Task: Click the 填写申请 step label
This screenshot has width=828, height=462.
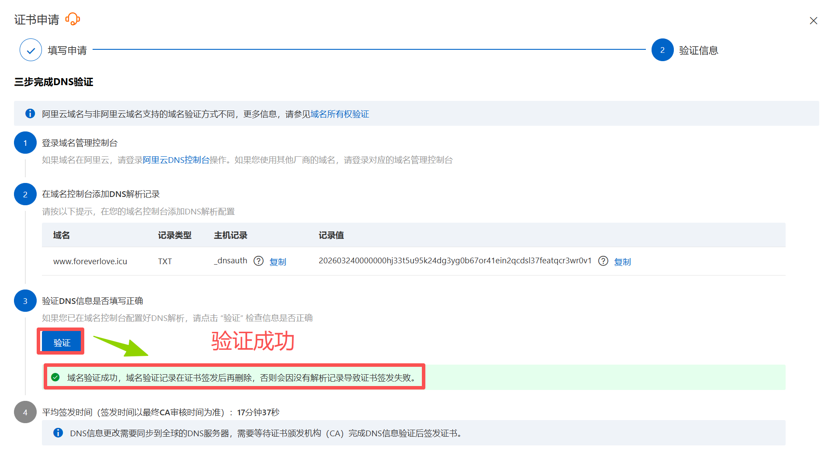Action: click(x=67, y=50)
